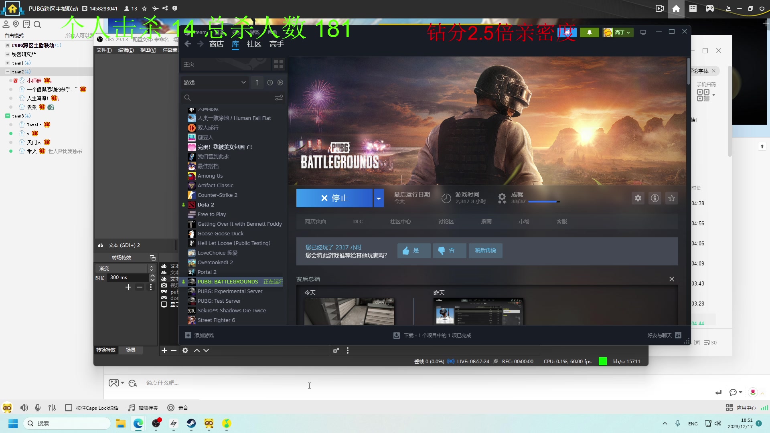770x433 pixels.
Task: Open the DLC tab on PUBG page
Action: tap(358, 221)
